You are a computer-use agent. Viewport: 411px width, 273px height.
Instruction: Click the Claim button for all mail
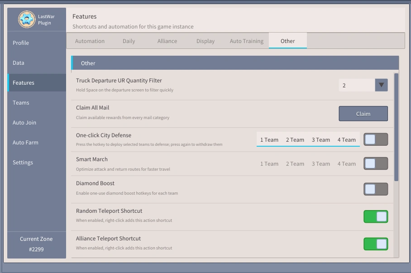tap(363, 114)
